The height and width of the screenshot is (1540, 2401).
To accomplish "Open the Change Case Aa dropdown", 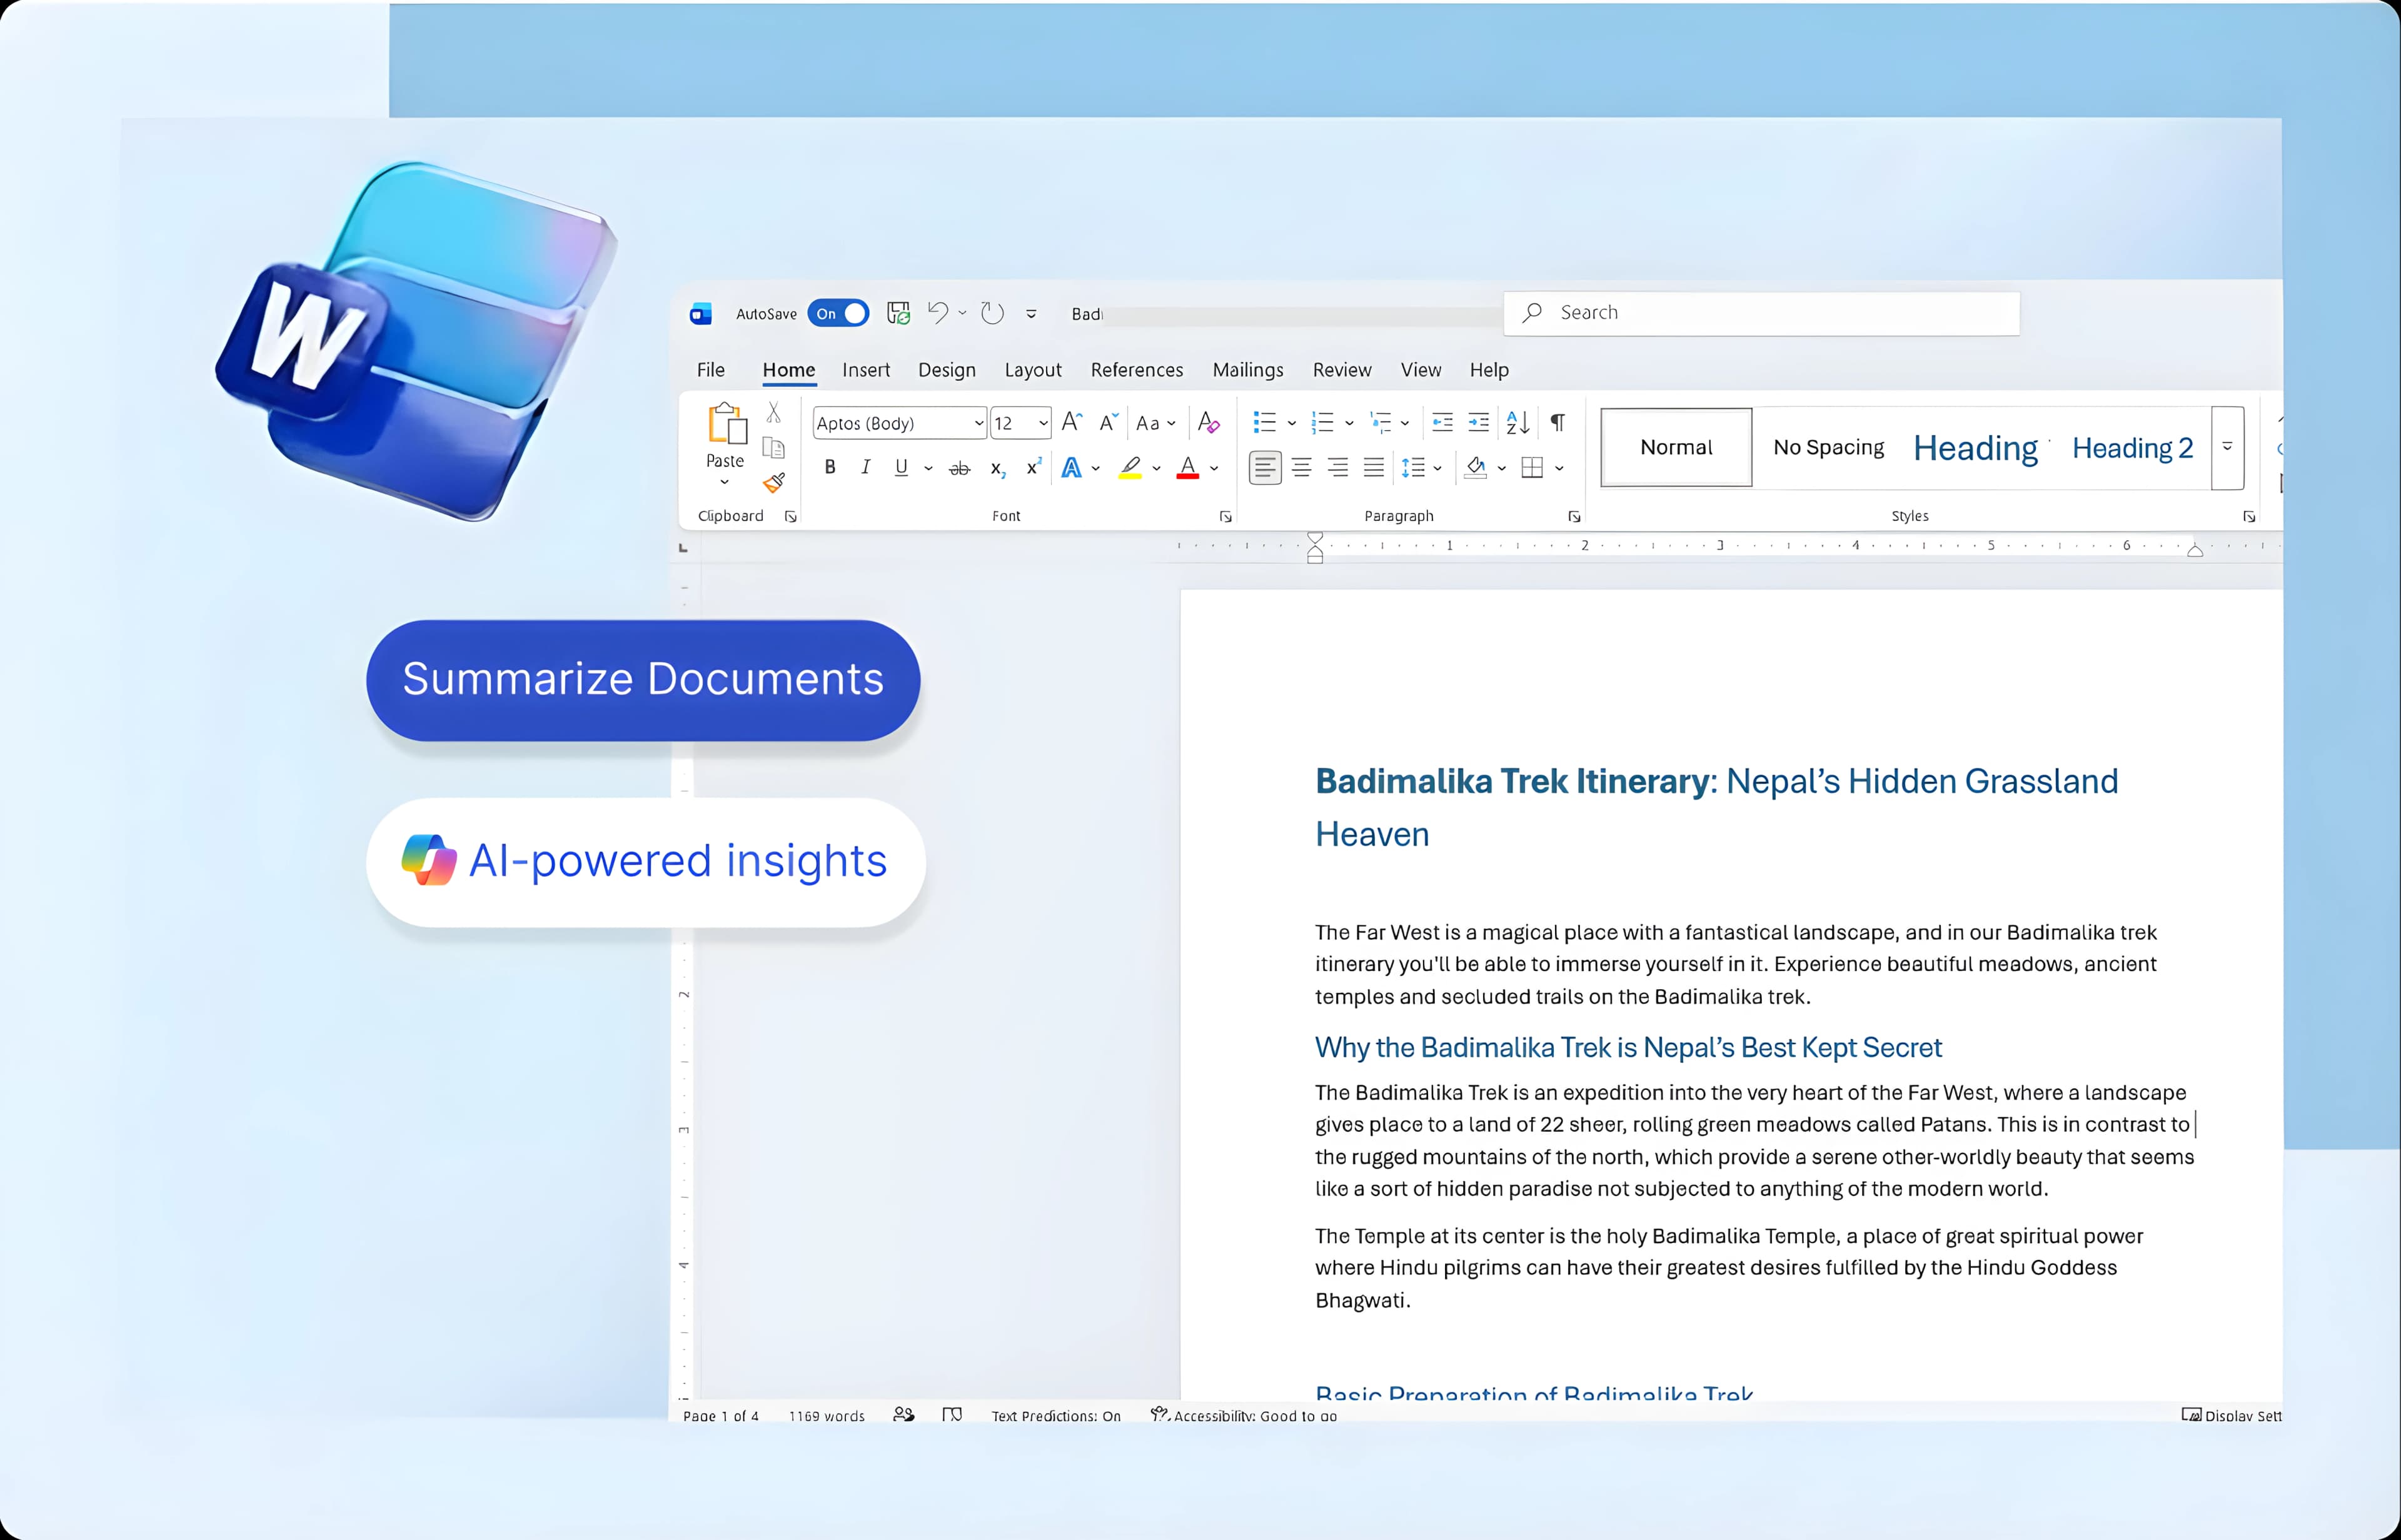I will click(x=1155, y=423).
